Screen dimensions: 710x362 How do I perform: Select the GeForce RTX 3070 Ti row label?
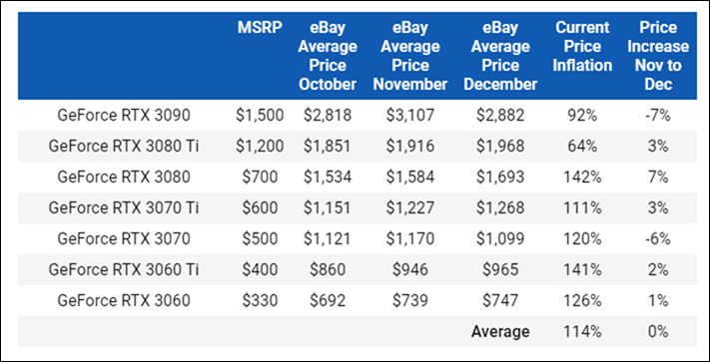point(124,207)
